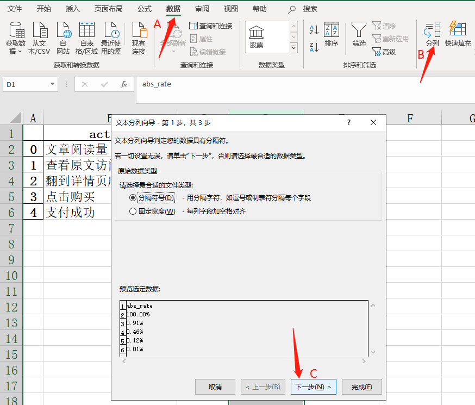Viewport: 475px width, 405px height.
Task: Click the Search (搜索) box text
Action: (310, 9)
